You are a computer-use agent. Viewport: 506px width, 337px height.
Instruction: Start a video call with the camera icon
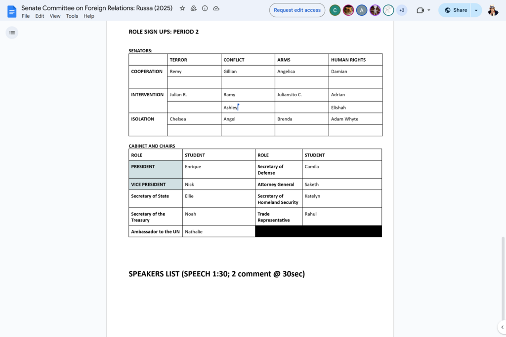point(420,10)
